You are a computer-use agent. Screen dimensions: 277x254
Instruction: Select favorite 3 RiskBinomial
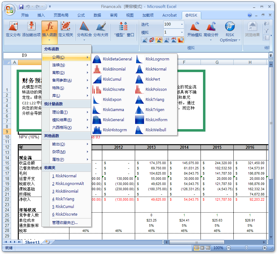(x=67, y=191)
